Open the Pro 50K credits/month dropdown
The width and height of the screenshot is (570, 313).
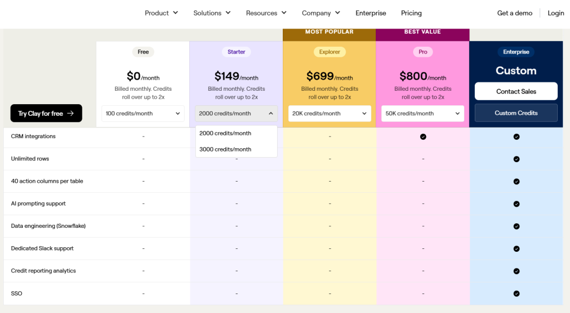pyautogui.click(x=422, y=114)
